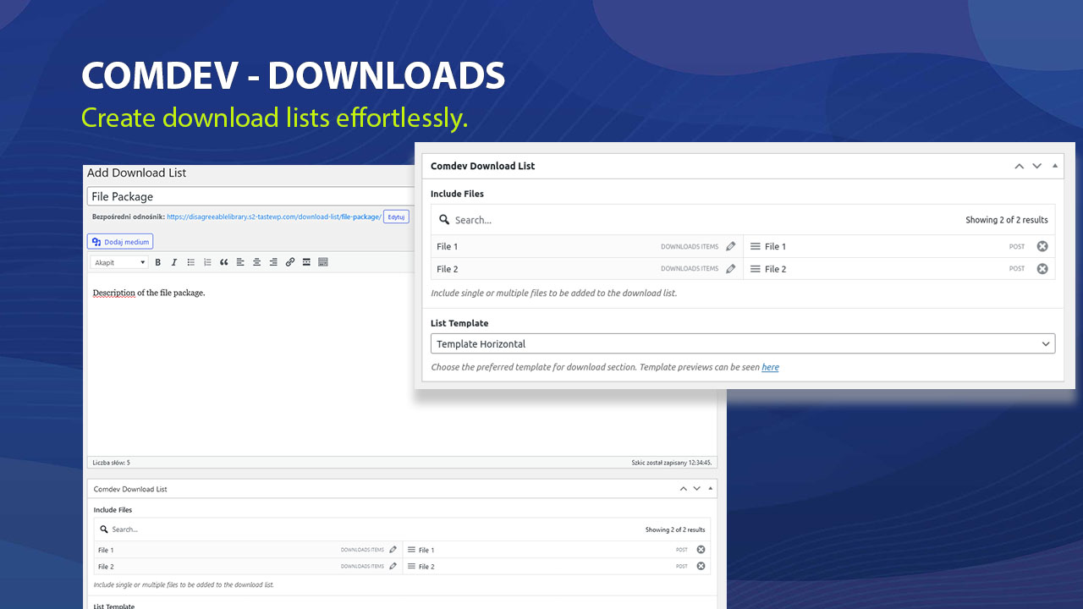The width and height of the screenshot is (1083, 609).
Task: Move the enlarged Comdev Download List panel down
Action: coord(1036,166)
